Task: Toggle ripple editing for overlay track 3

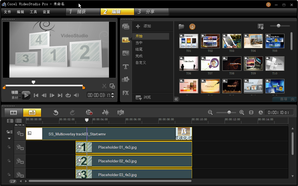Action: pyautogui.click(x=9, y=174)
